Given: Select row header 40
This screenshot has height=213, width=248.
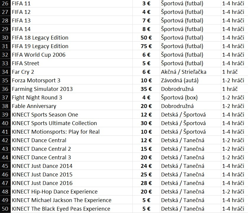Looking at the screenshot, I should click(x=5, y=123).
